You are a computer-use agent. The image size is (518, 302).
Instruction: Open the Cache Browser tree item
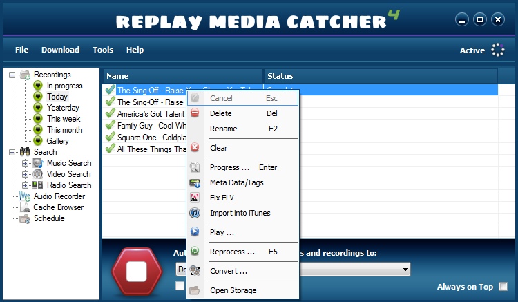click(x=59, y=207)
